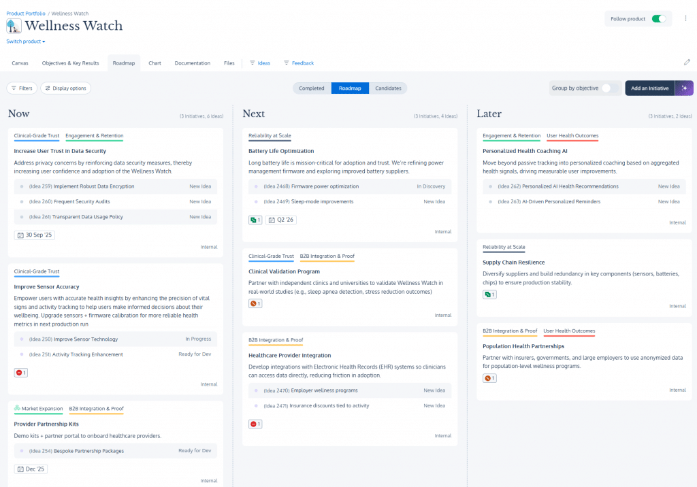Open Display options
The height and width of the screenshot is (487, 697).
[x=66, y=88]
